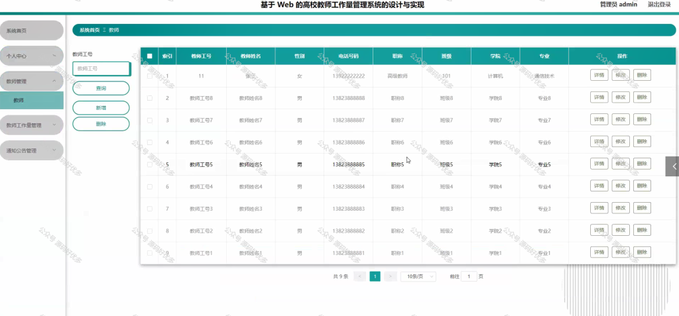Click phone number 13922222222

click(x=349, y=76)
